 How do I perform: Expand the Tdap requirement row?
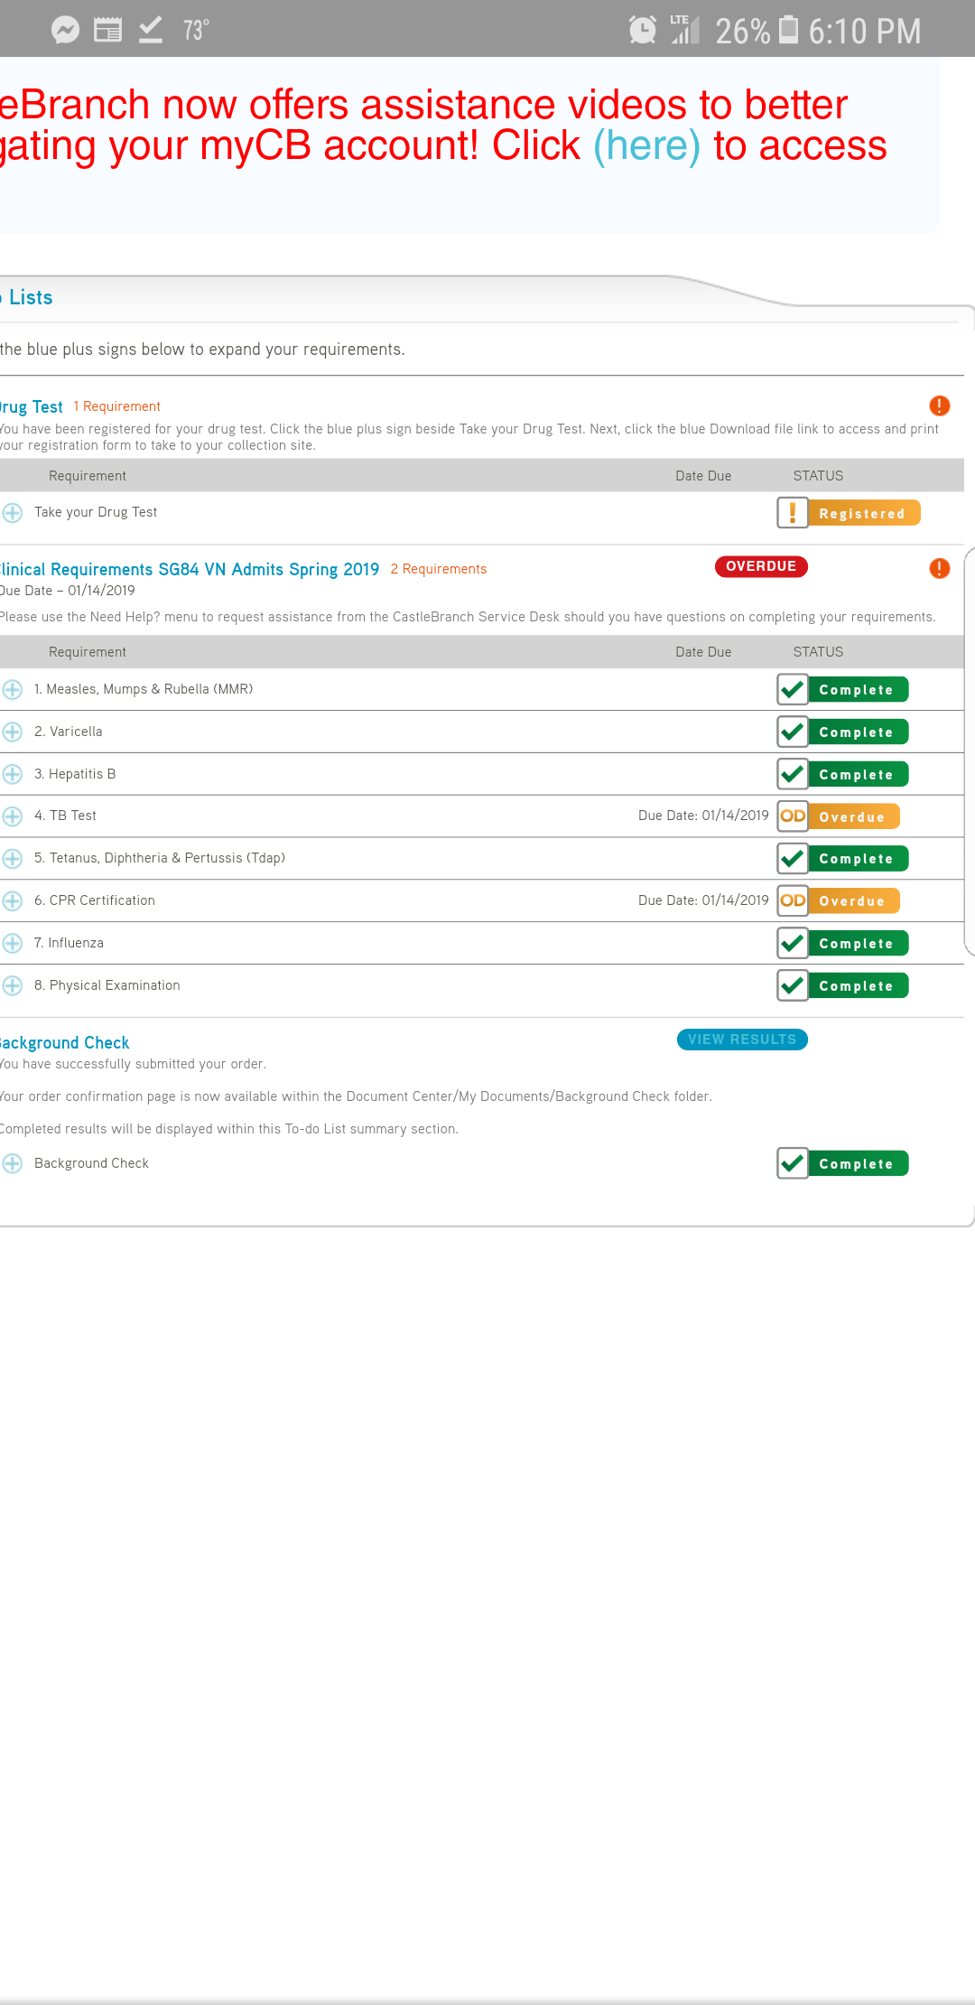coord(12,859)
